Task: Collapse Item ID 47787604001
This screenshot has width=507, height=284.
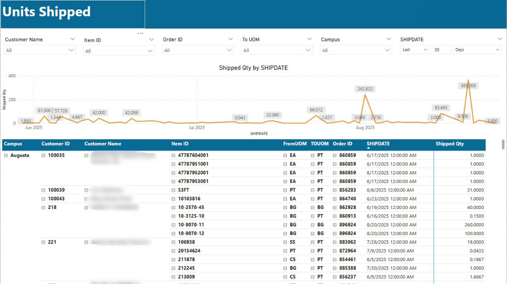Action: point(173,155)
